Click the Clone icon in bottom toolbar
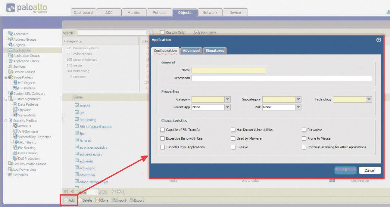390x207 pixels. coord(97,200)
